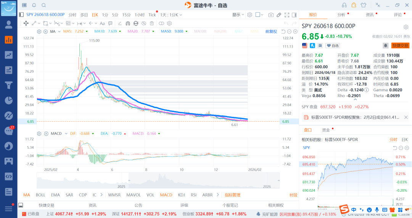The image size is (412, 218).
Task: Select the BOLL indicator
Action: (x=40, y=195)
